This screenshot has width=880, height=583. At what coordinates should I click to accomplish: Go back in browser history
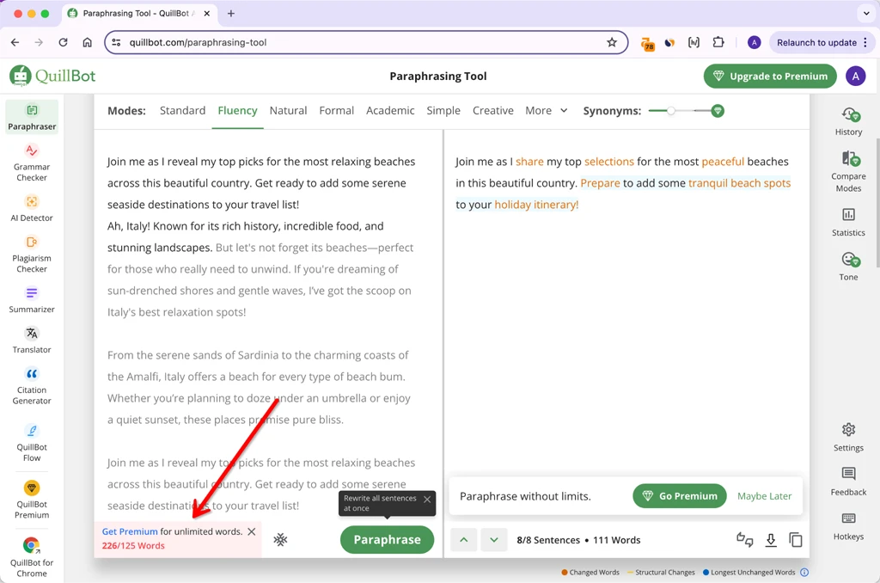point(15,42)
